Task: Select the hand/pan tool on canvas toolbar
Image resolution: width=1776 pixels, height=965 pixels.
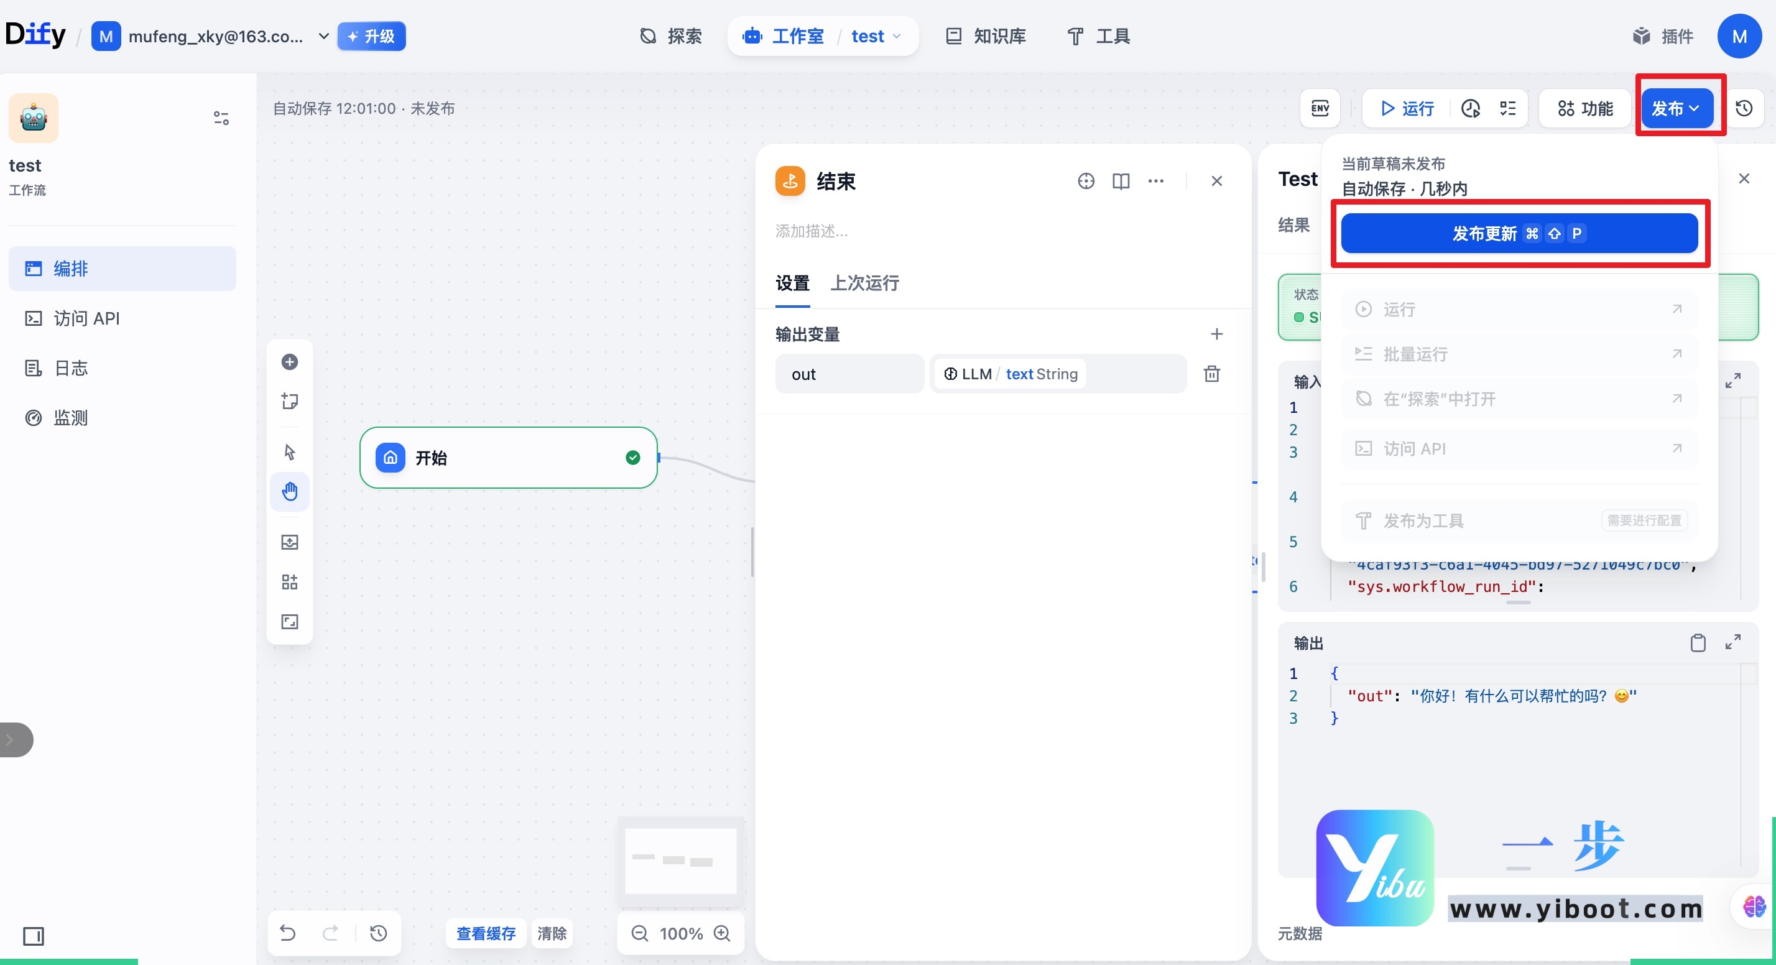Action: coord(290,491)
